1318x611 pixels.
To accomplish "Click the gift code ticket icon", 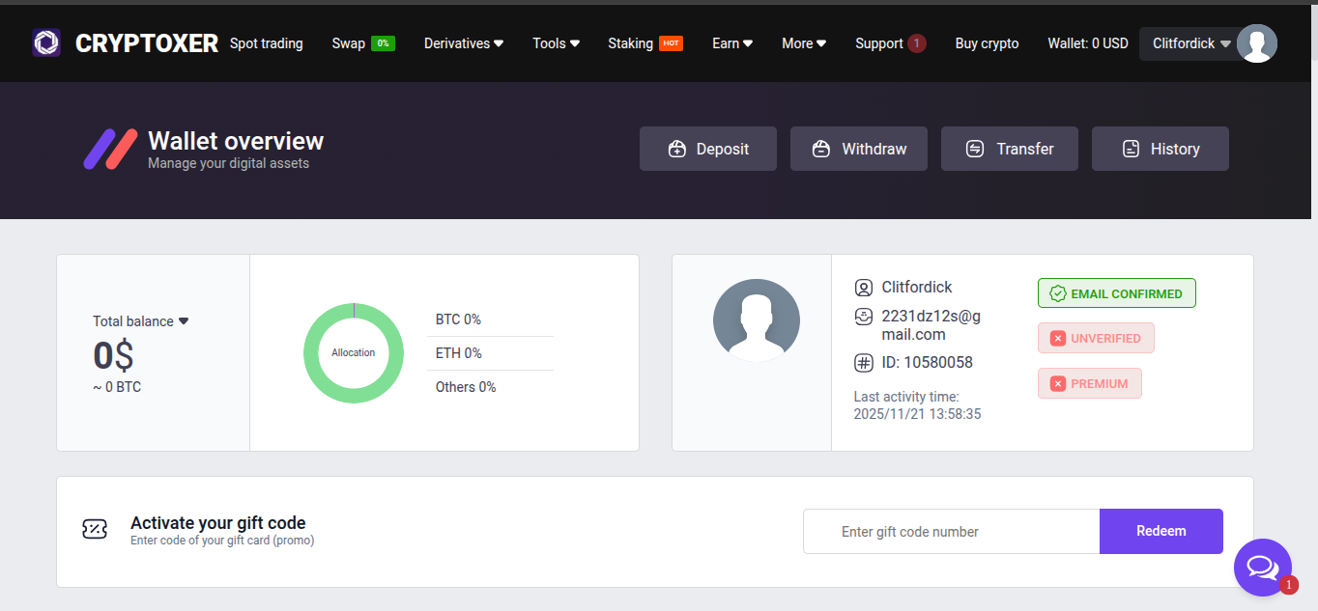I will (95, 529).
